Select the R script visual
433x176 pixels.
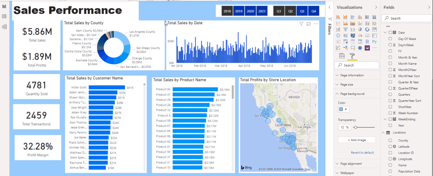[x=367, y=41]
